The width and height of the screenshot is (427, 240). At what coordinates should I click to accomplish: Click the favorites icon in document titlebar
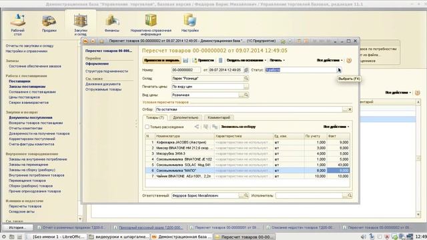tap(283, 41)
